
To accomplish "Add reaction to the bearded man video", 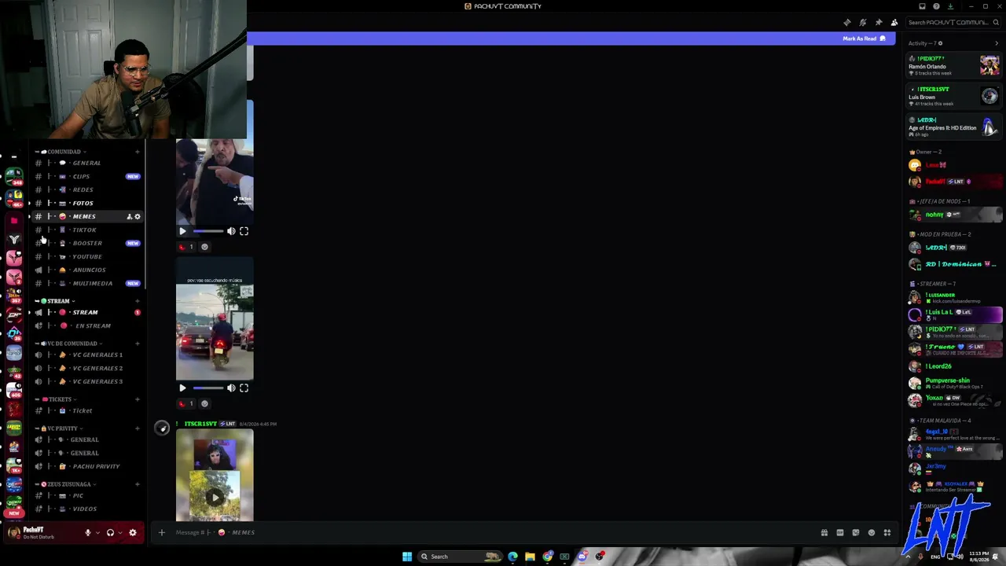I will pyautogui.click(x=204, y=247).
